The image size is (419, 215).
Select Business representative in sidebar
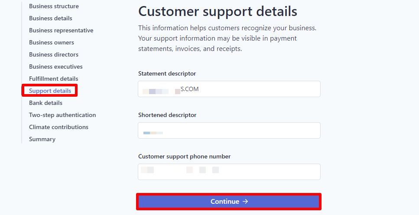[61, 31]
